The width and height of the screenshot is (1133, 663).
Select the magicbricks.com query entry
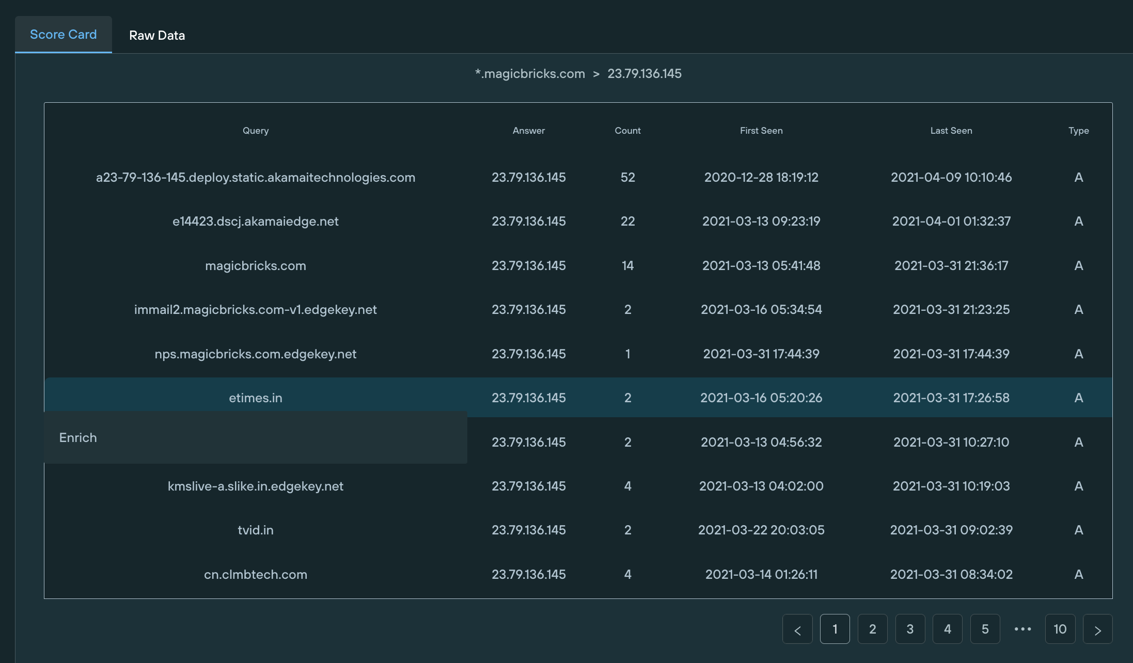[x=256, y=266]
